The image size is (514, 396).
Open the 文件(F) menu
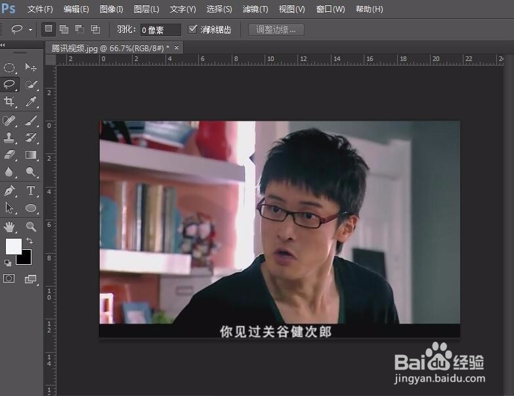click(x=40, y=9)
